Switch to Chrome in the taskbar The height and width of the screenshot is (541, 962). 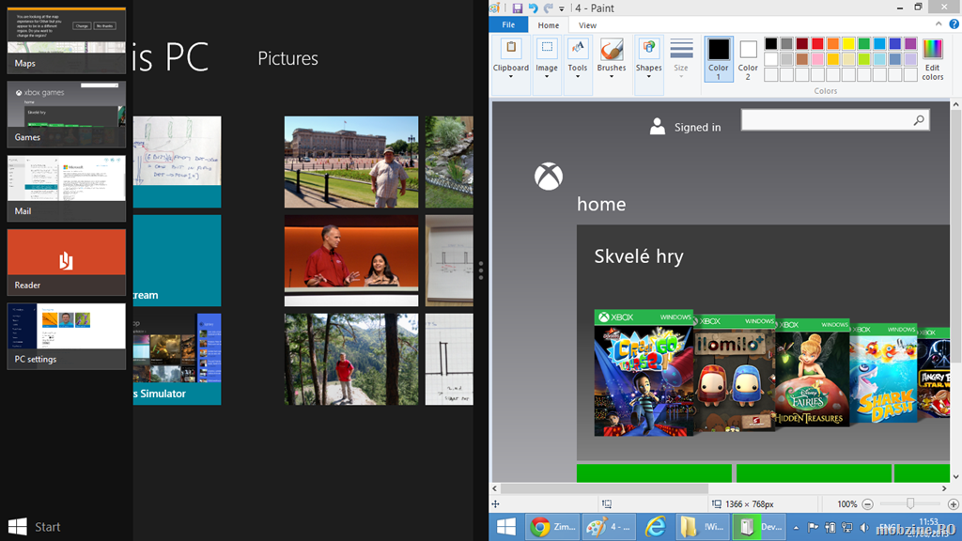click(x=552, y=527)
